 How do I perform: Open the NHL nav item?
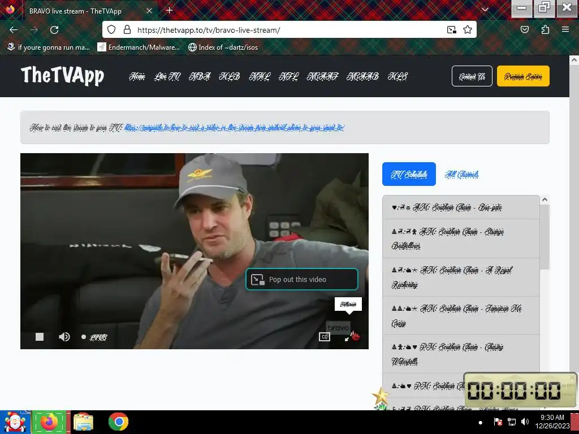coord(260,76)
